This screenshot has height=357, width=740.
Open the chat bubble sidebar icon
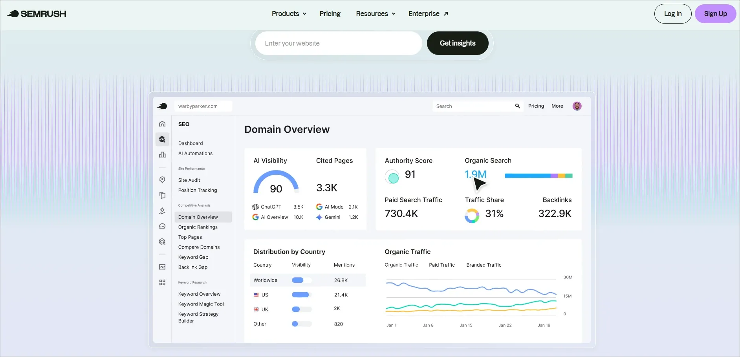[162, 227]
